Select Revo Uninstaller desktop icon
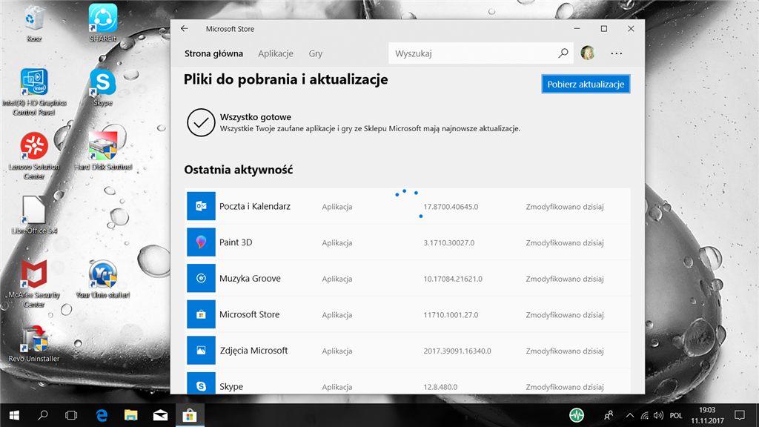 point(34,344)
